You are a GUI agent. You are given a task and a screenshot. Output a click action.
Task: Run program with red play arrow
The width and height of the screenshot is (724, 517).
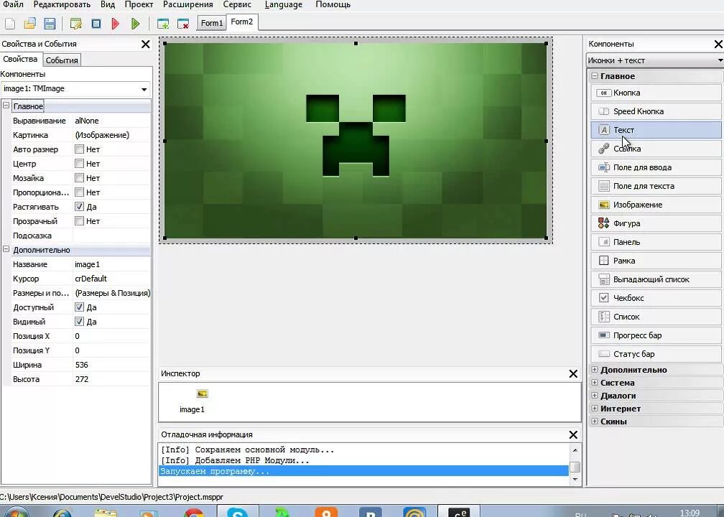(x=116, y=24)
